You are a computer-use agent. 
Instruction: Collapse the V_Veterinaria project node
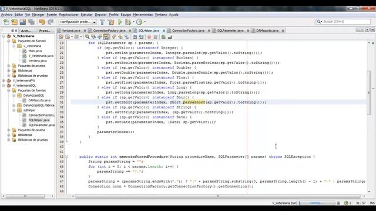pyautogui.click(x=4, y=36)
